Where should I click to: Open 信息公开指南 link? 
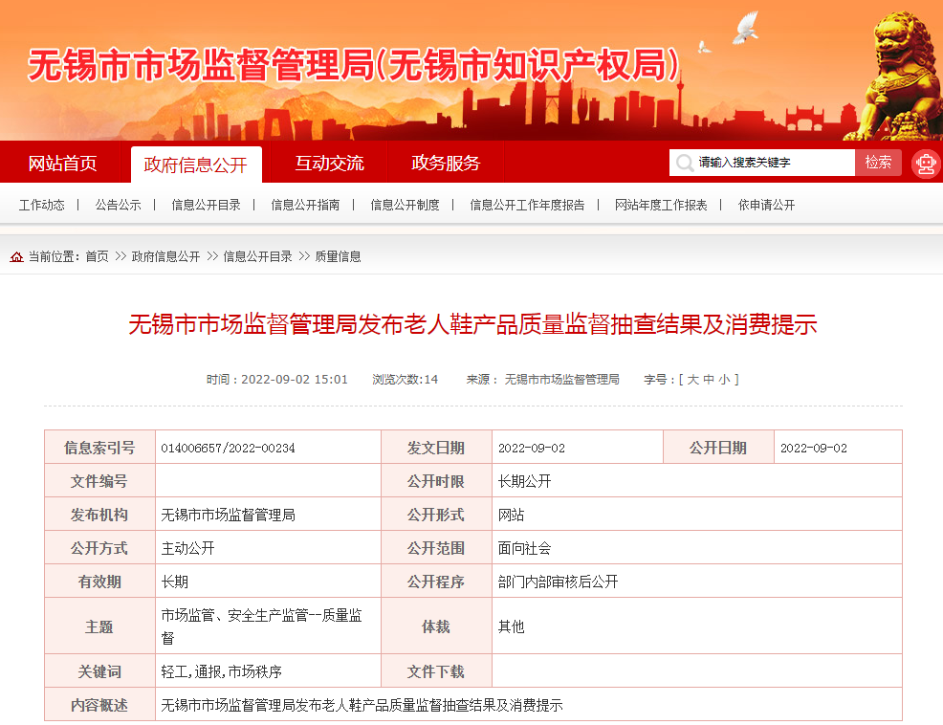pyautogui.click(x=305, y=205)
